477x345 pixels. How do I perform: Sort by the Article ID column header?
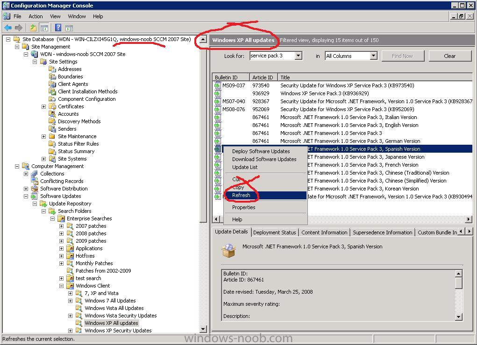pos(263,77)
